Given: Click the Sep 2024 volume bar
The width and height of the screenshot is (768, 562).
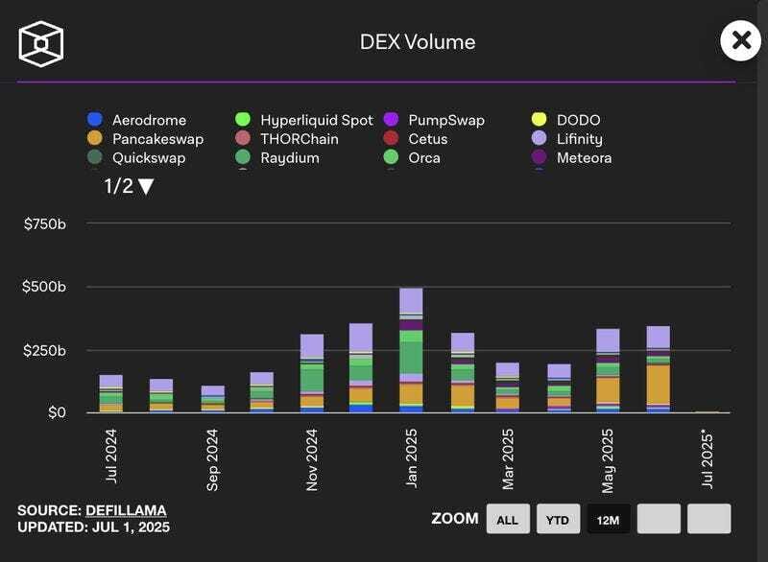Looking at the screenshot, I should (213, 399).
